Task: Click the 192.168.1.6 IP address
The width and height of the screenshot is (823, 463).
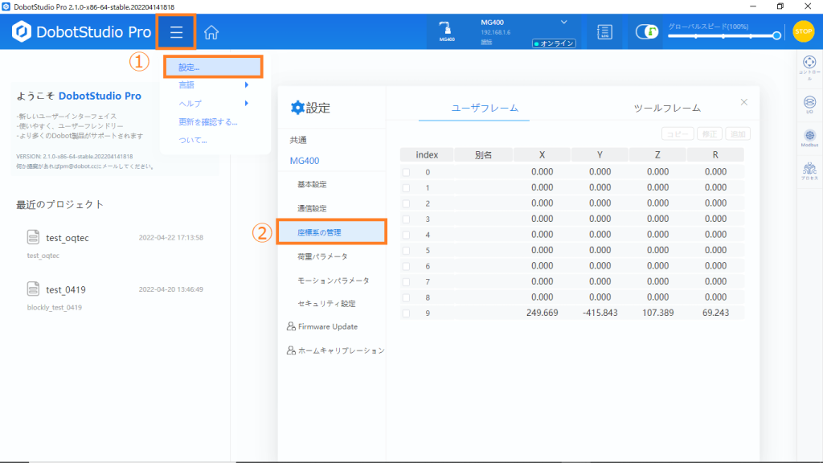Action: [495, 32]
